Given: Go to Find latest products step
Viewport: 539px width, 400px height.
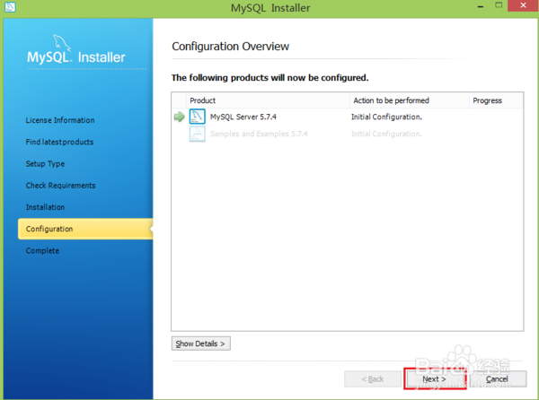Looking at the screenshot, I should pyautogui.click(x=59, y=142).
